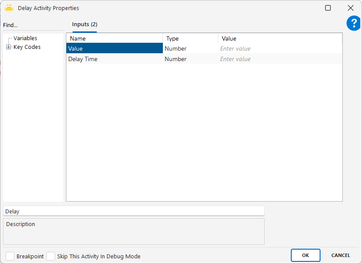Click into the Description text area
362x264 pixels.
[x=134, y=232]
